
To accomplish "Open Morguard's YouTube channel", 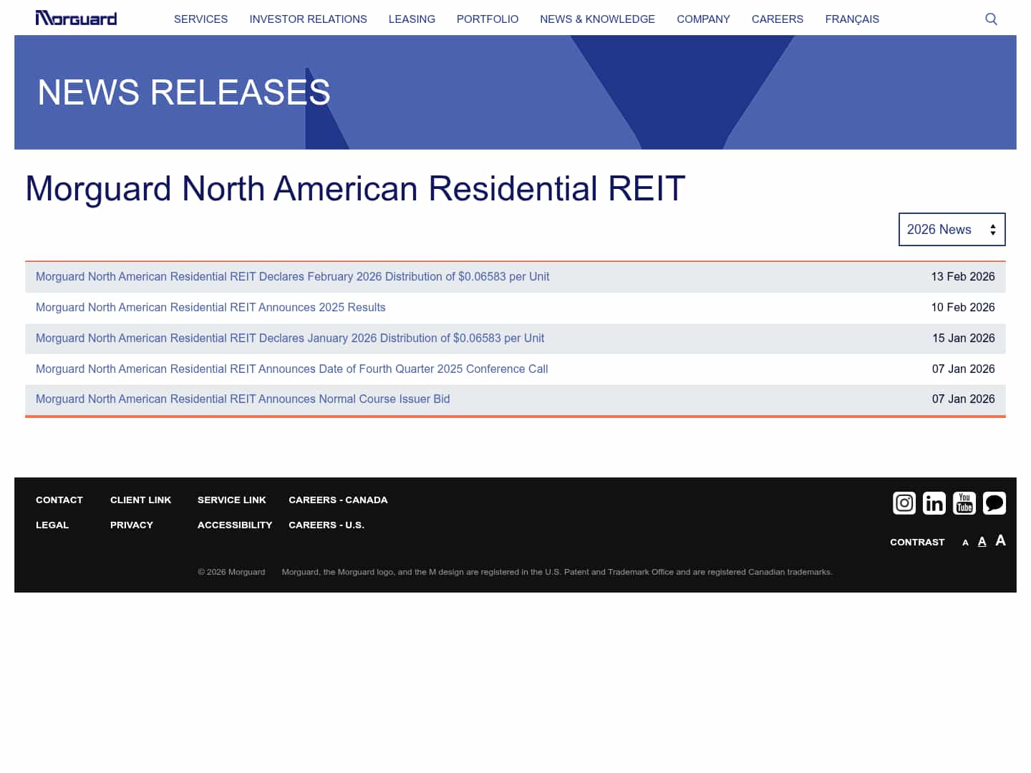I will 964,503.
